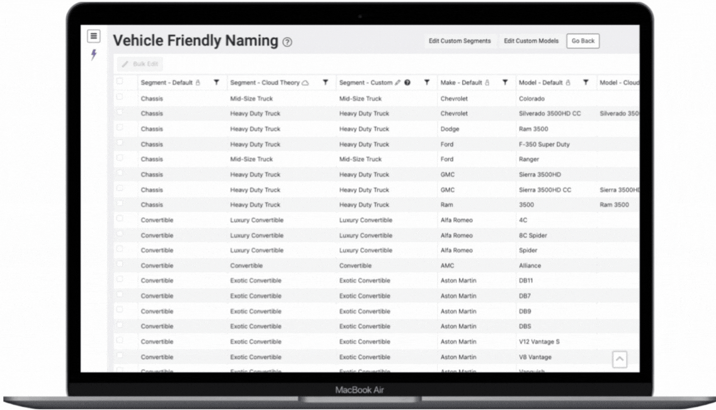
Task: Click Custom segment cell for Alliance row
Action: click(x=355, y=265)
